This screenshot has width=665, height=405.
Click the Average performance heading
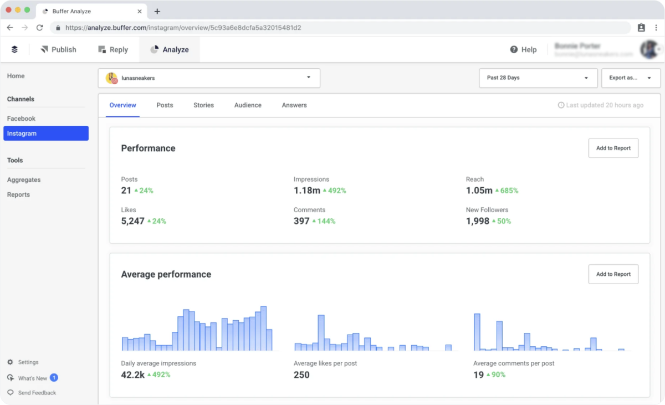point(166,274)
